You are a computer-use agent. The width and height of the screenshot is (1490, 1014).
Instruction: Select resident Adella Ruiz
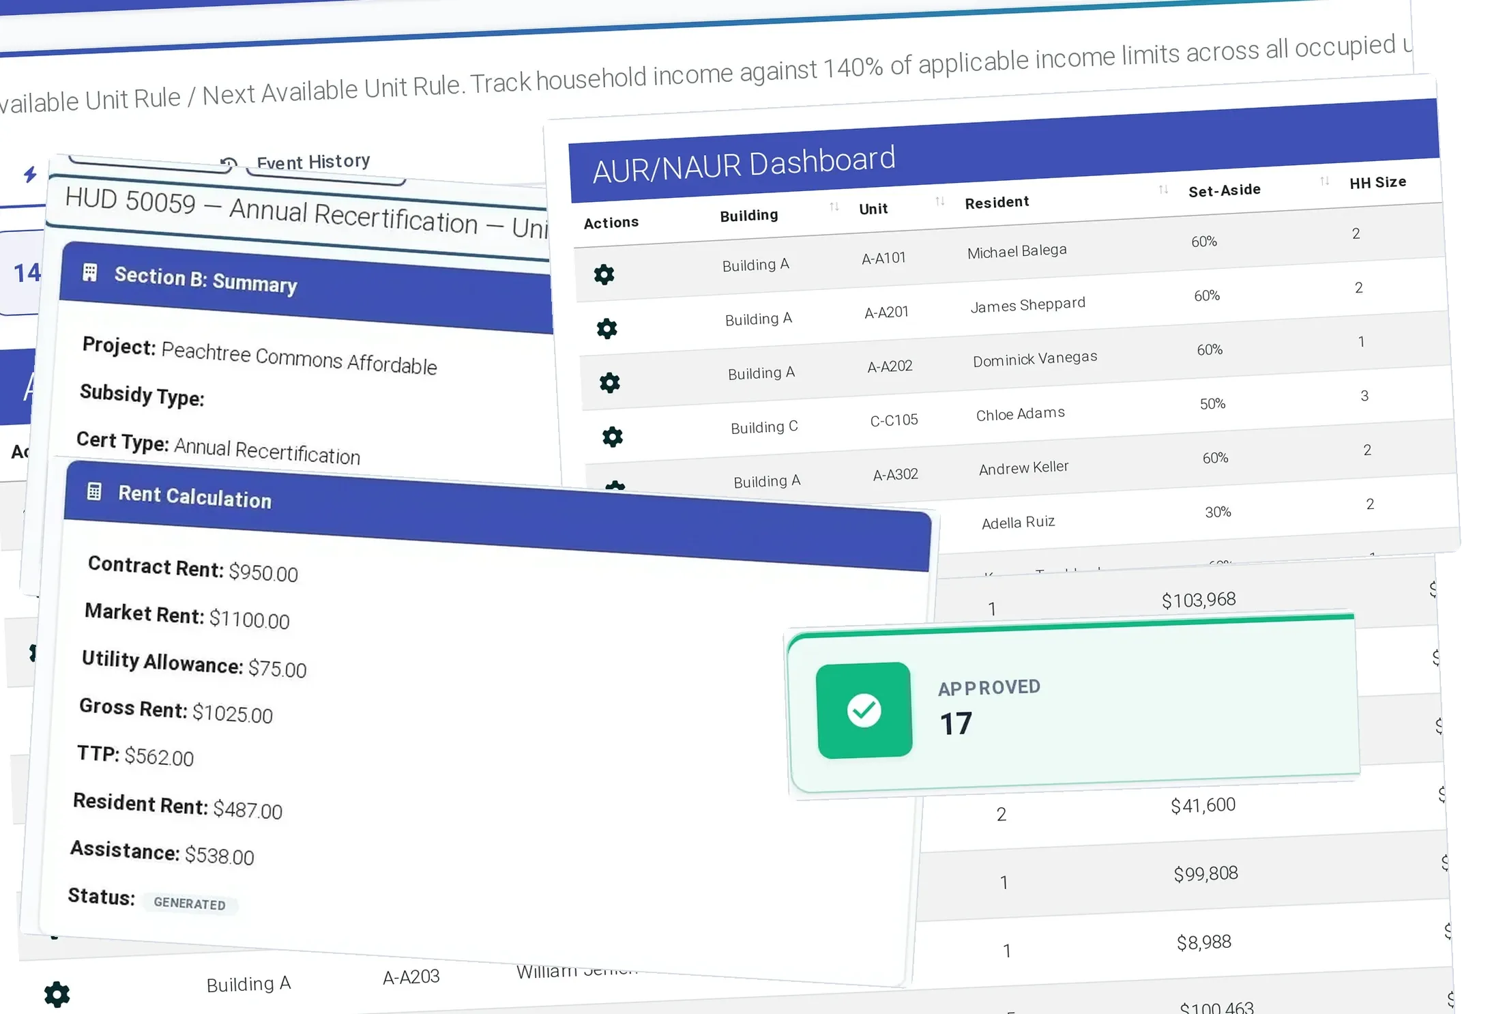point(1018,523)
